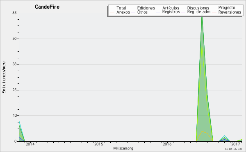Click the 2016 x-axis label

click(x=167, y=144)
